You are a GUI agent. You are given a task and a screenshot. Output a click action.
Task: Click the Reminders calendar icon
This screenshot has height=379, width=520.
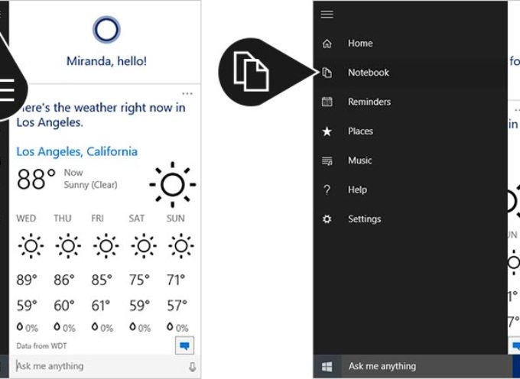point(327,102)
